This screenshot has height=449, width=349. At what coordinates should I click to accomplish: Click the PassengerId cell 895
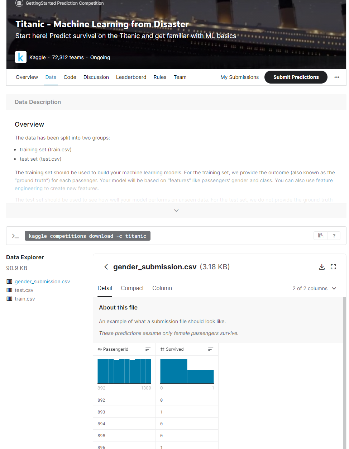pos(101,435)
